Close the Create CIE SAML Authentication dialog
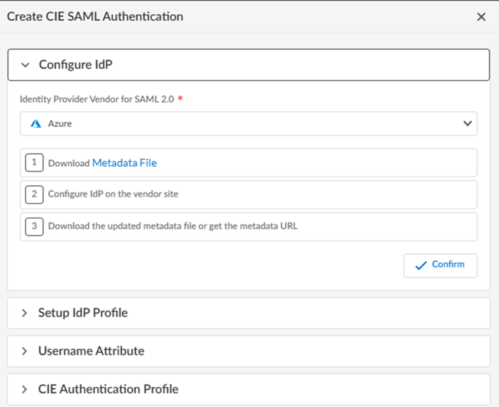Viewport: 499px width, 407px height. pyautogui.click(x=481, y=17)
